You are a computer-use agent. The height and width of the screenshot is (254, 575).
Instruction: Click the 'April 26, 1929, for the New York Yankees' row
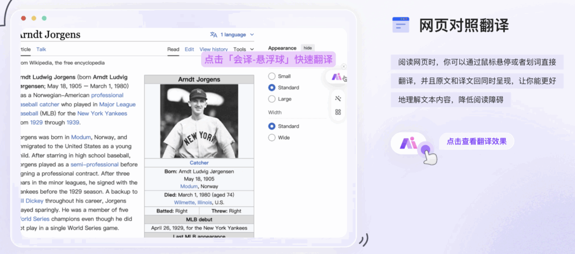pos(199,228)
